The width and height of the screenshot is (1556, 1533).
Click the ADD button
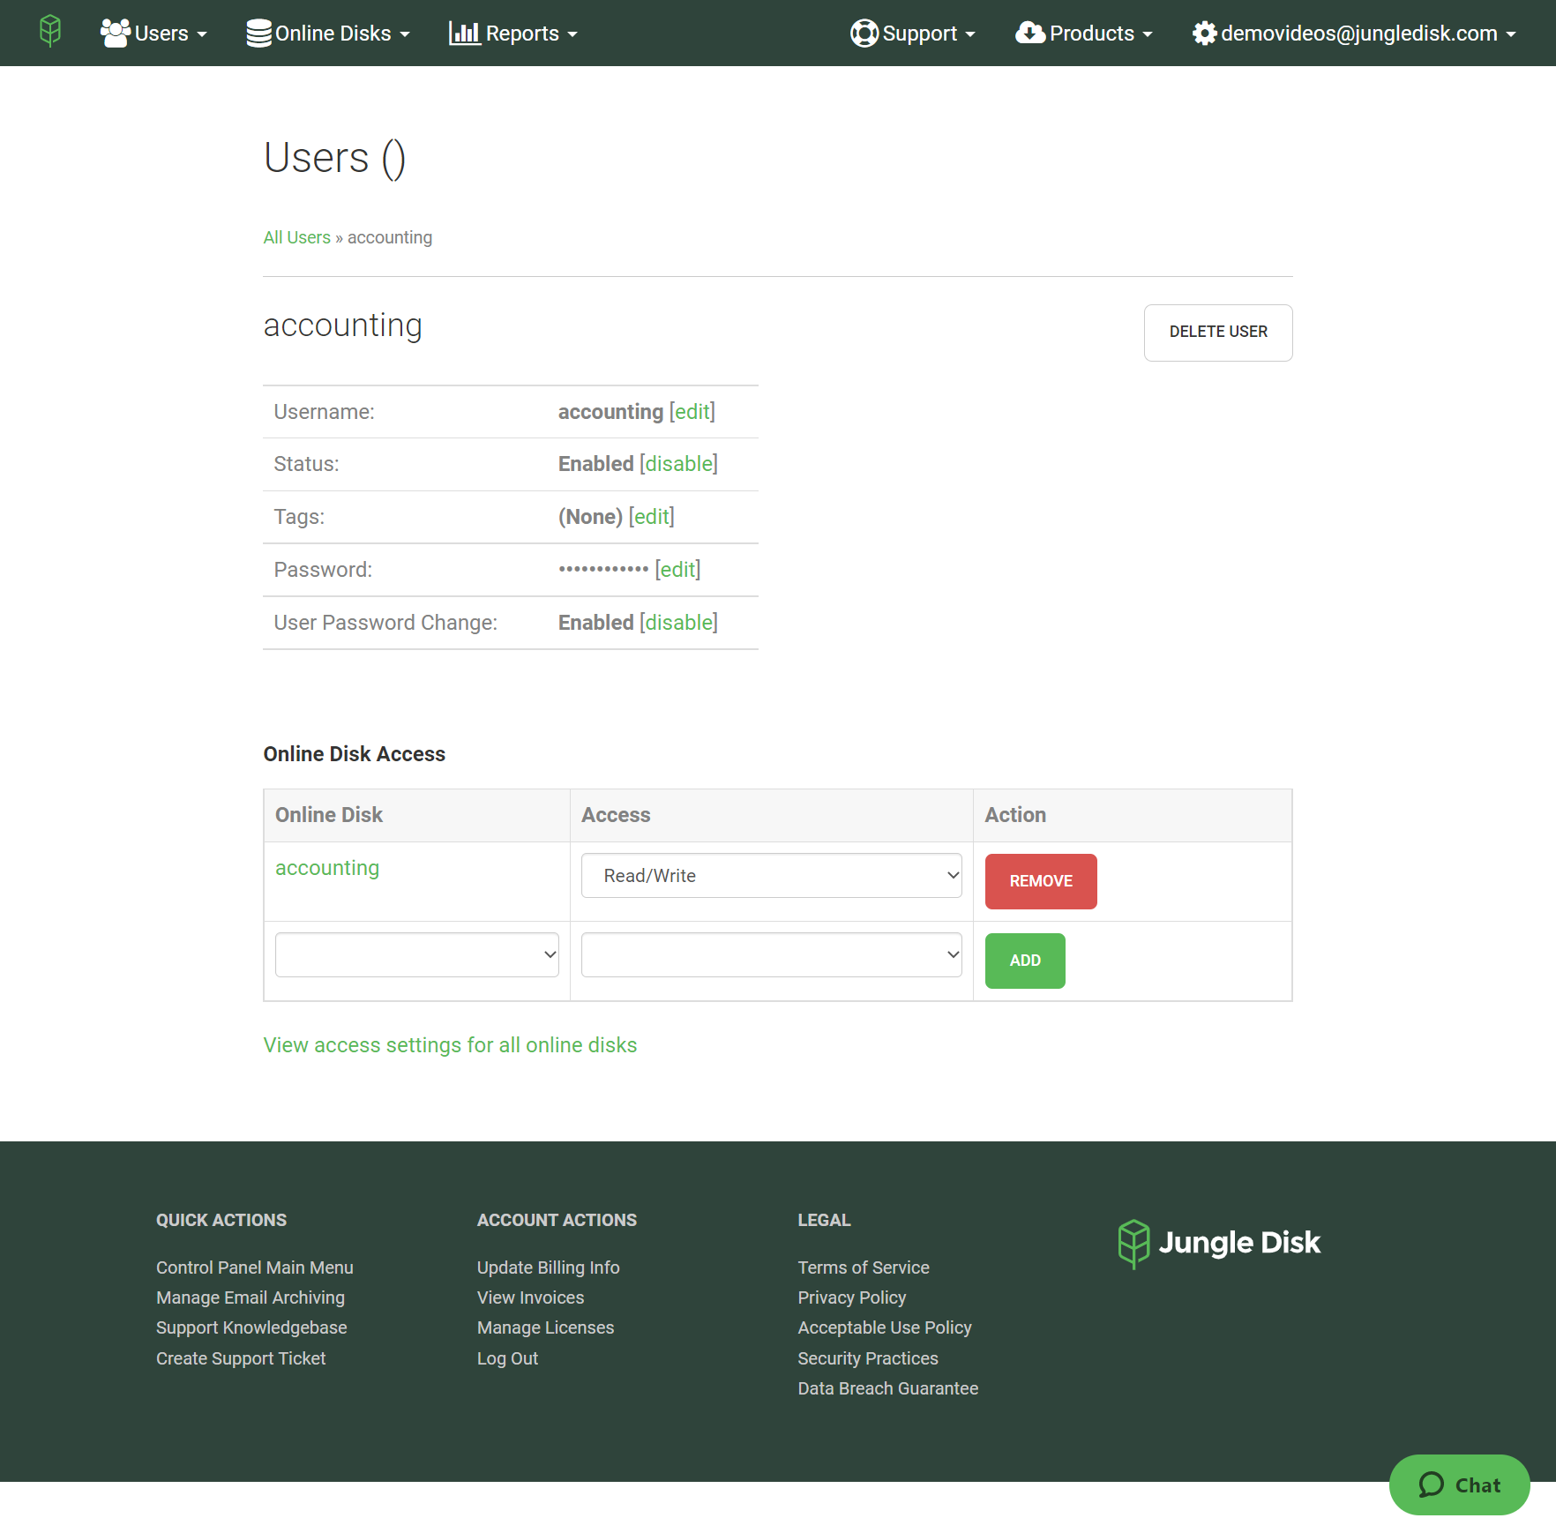click(1024, 961)
